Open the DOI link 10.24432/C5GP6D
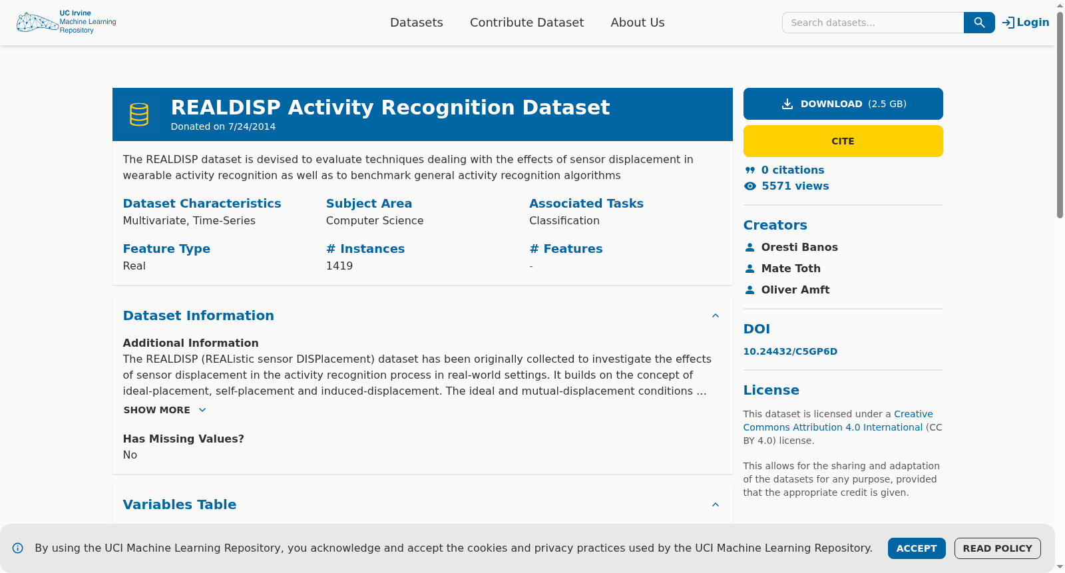This screenshot has width=1065, height=573. click(790, 351)
